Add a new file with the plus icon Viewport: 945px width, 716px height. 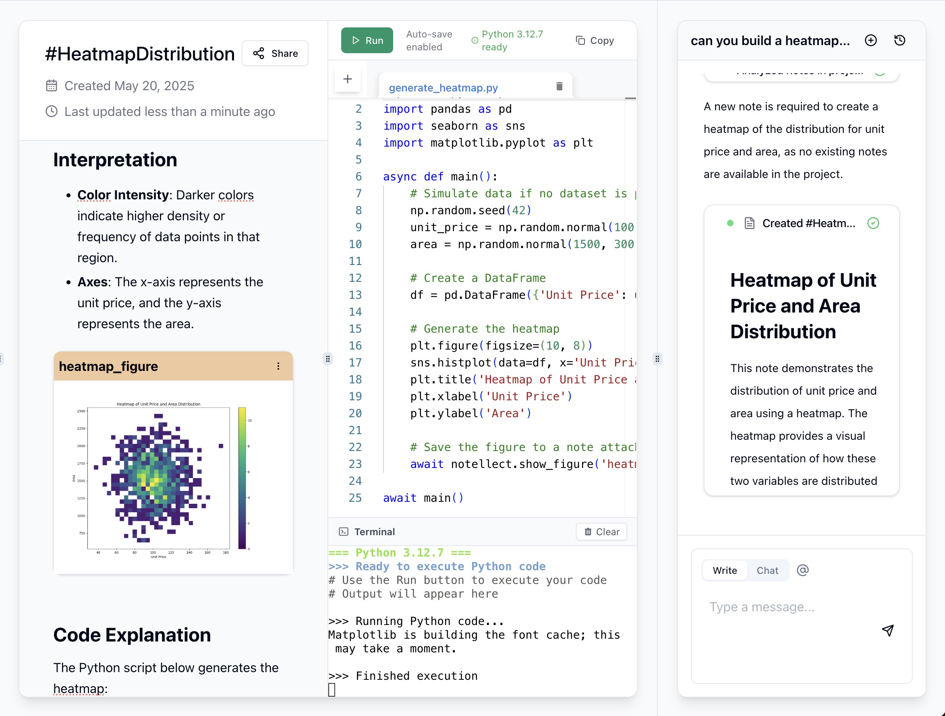point(347,79)
